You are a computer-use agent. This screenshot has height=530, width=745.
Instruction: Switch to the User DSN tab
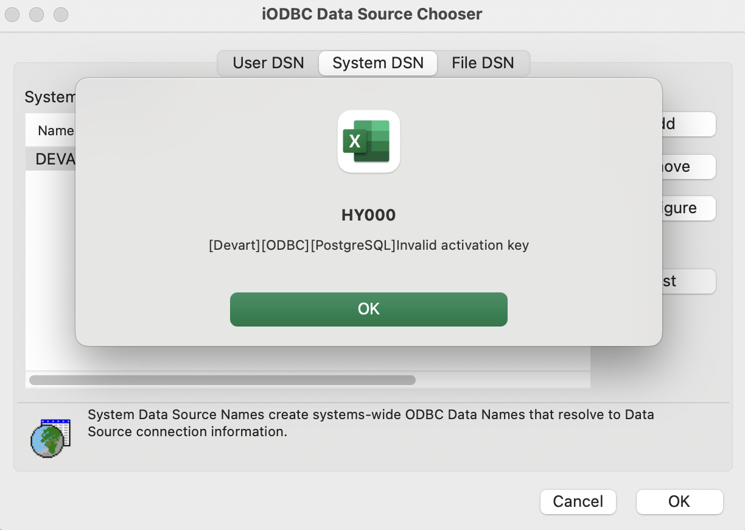[x=268, y=63]
